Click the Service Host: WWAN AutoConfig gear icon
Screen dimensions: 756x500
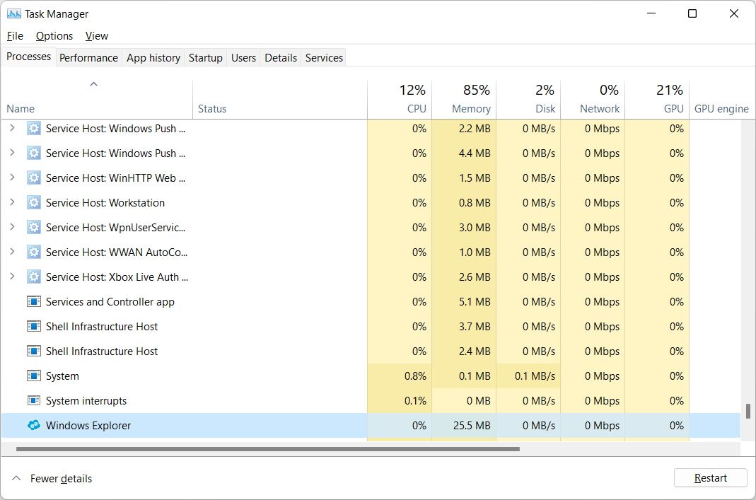point(34,252)
